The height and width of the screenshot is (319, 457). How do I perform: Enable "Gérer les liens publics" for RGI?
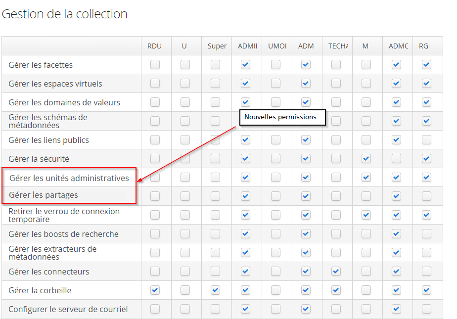[x=426, y=140]
